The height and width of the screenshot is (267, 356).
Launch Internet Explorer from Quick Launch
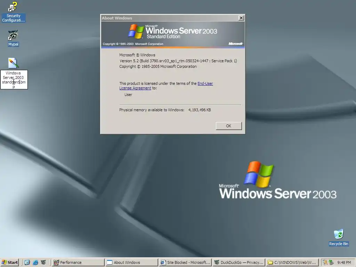[x=35, y=262]
